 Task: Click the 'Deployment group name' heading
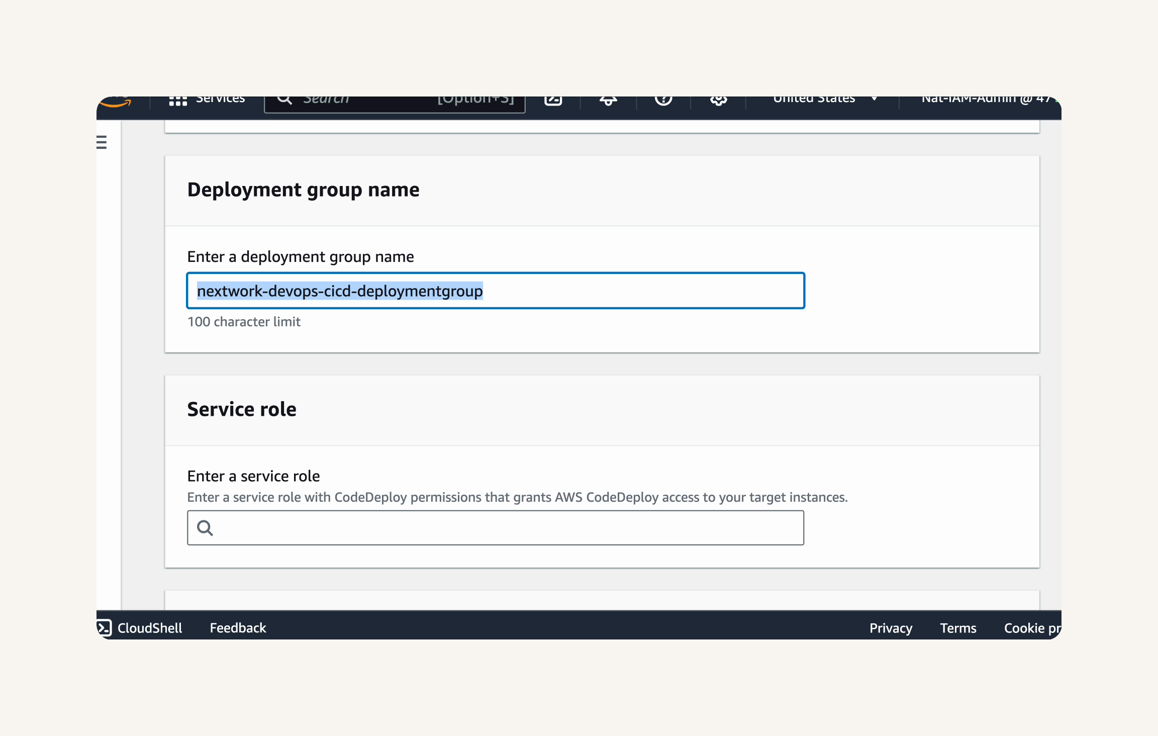303,190
